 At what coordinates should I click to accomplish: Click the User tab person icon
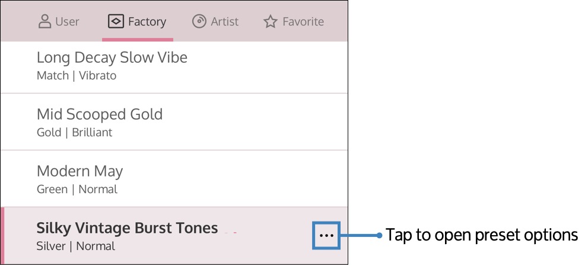tap(44, 22)
